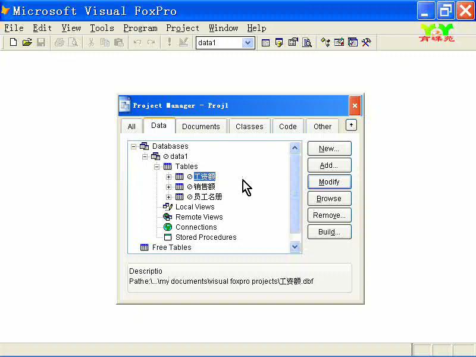Viewport: 476px width, 357px height.
Task: Open the Data Session window icon
Action: [279, 42]
